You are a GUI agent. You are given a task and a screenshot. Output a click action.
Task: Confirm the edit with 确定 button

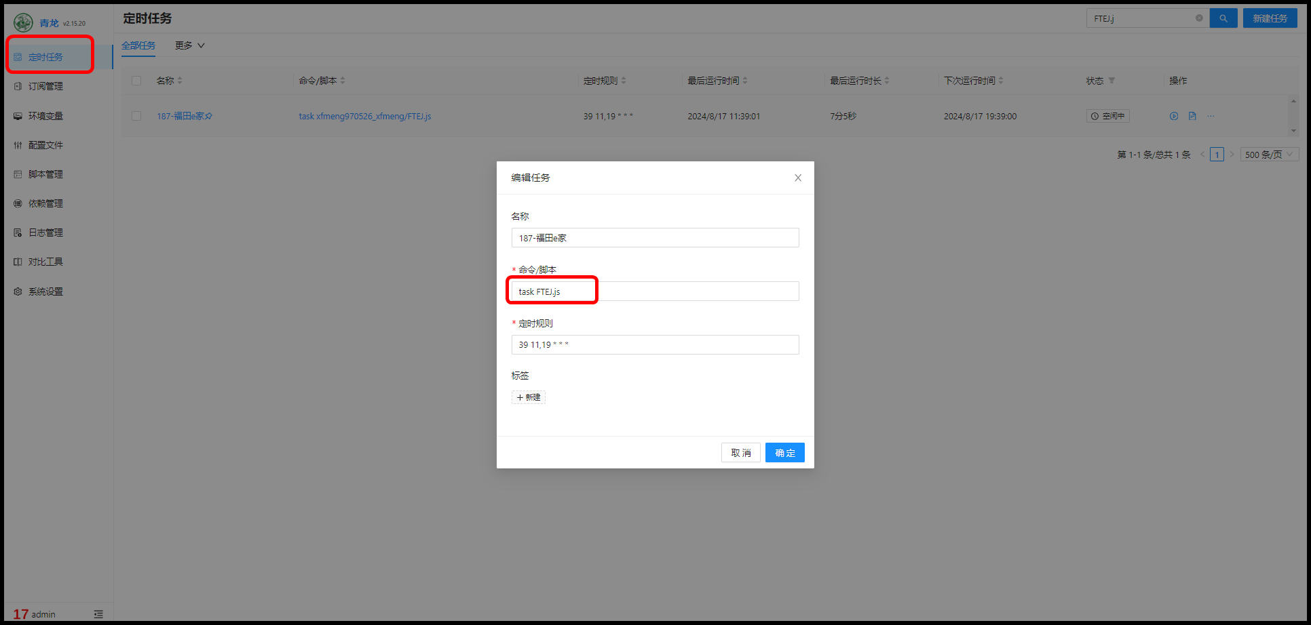[785, 453]
